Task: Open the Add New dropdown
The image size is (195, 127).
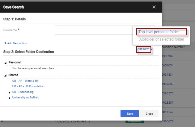Action: tap(144, 49)
